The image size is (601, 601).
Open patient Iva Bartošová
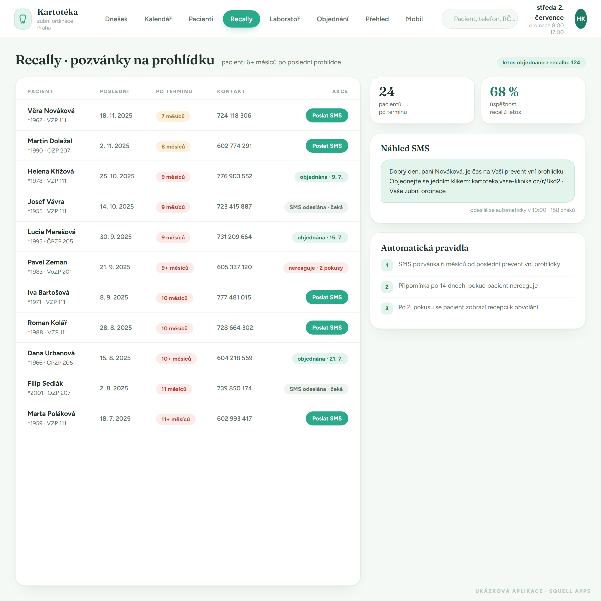(49, 292)
